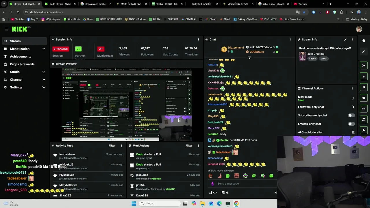Click the KICK logo
The height and width of the screenshot is (208, 370).
[21, 29]
